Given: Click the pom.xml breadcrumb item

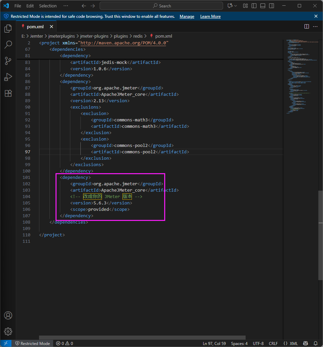Looking at the screenshot, I should [x=161, y=36].
